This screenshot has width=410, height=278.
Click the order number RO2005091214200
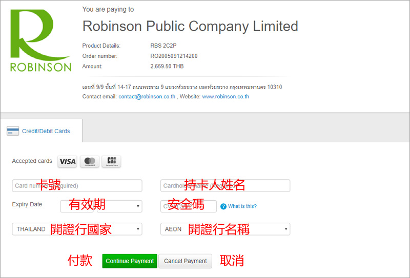click(174, 56)
